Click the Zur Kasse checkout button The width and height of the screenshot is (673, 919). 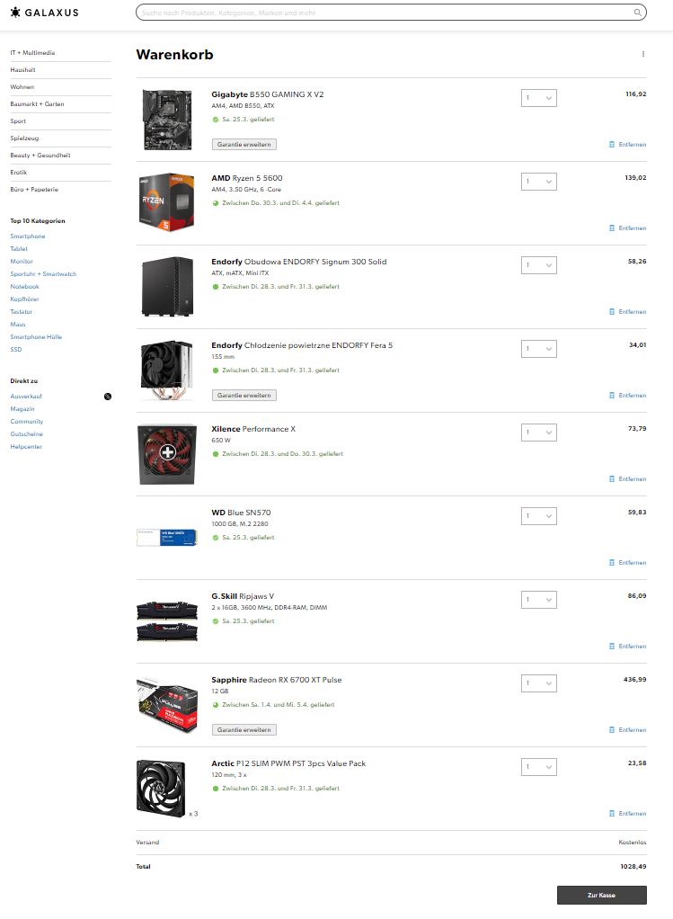click(x=601, y=895)
